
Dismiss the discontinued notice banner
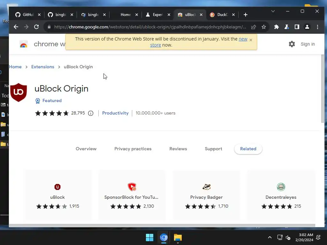tap(251, 40)
